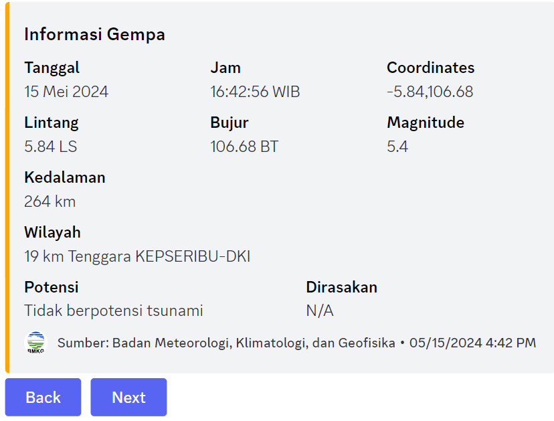
Task: Click the BMKG logo icon
Action: (x=34, y=342)
